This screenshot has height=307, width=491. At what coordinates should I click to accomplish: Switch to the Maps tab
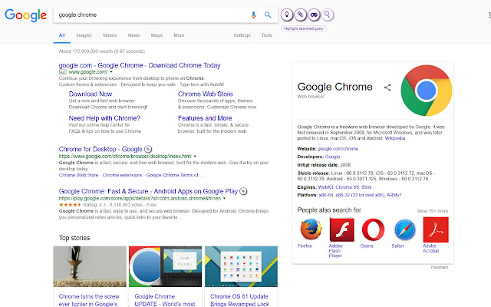157,35
